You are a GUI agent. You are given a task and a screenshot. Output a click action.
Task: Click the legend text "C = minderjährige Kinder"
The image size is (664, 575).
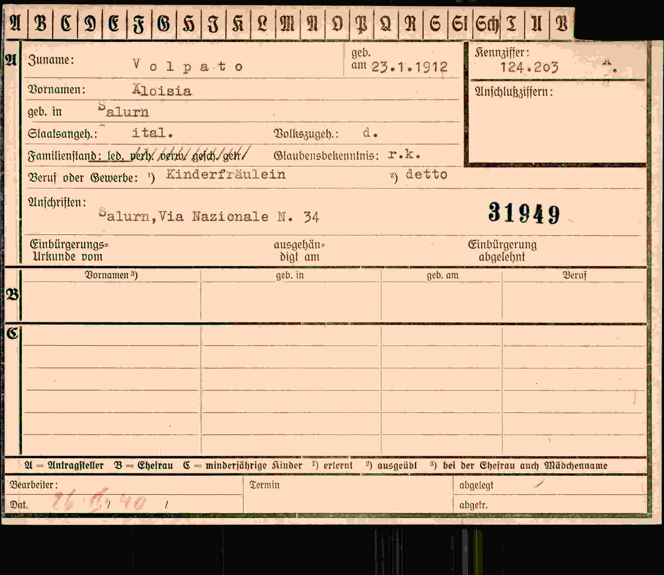pyautogui.click(x=242, y=465)
